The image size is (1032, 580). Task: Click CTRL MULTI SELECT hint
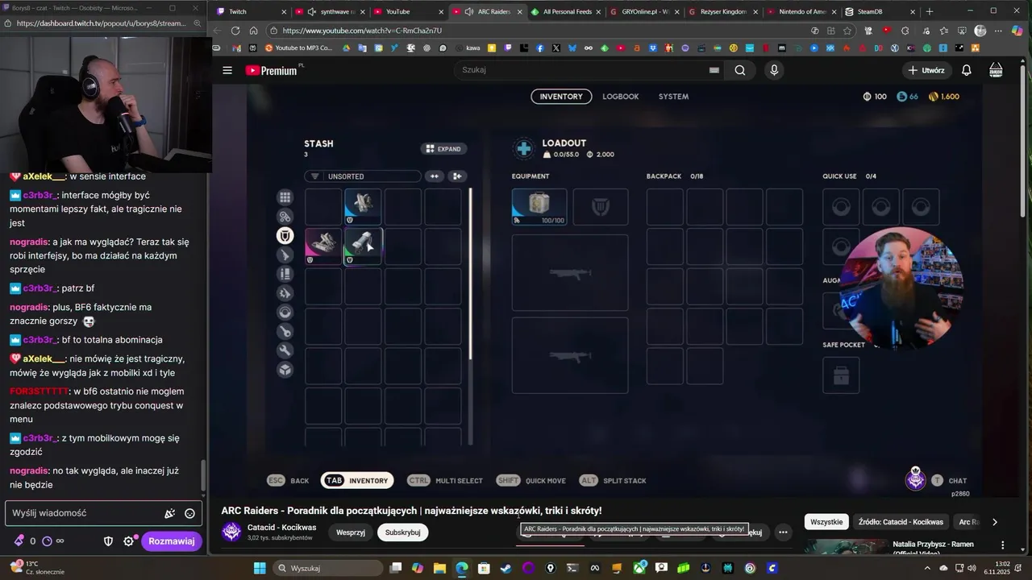click(445, 481)
